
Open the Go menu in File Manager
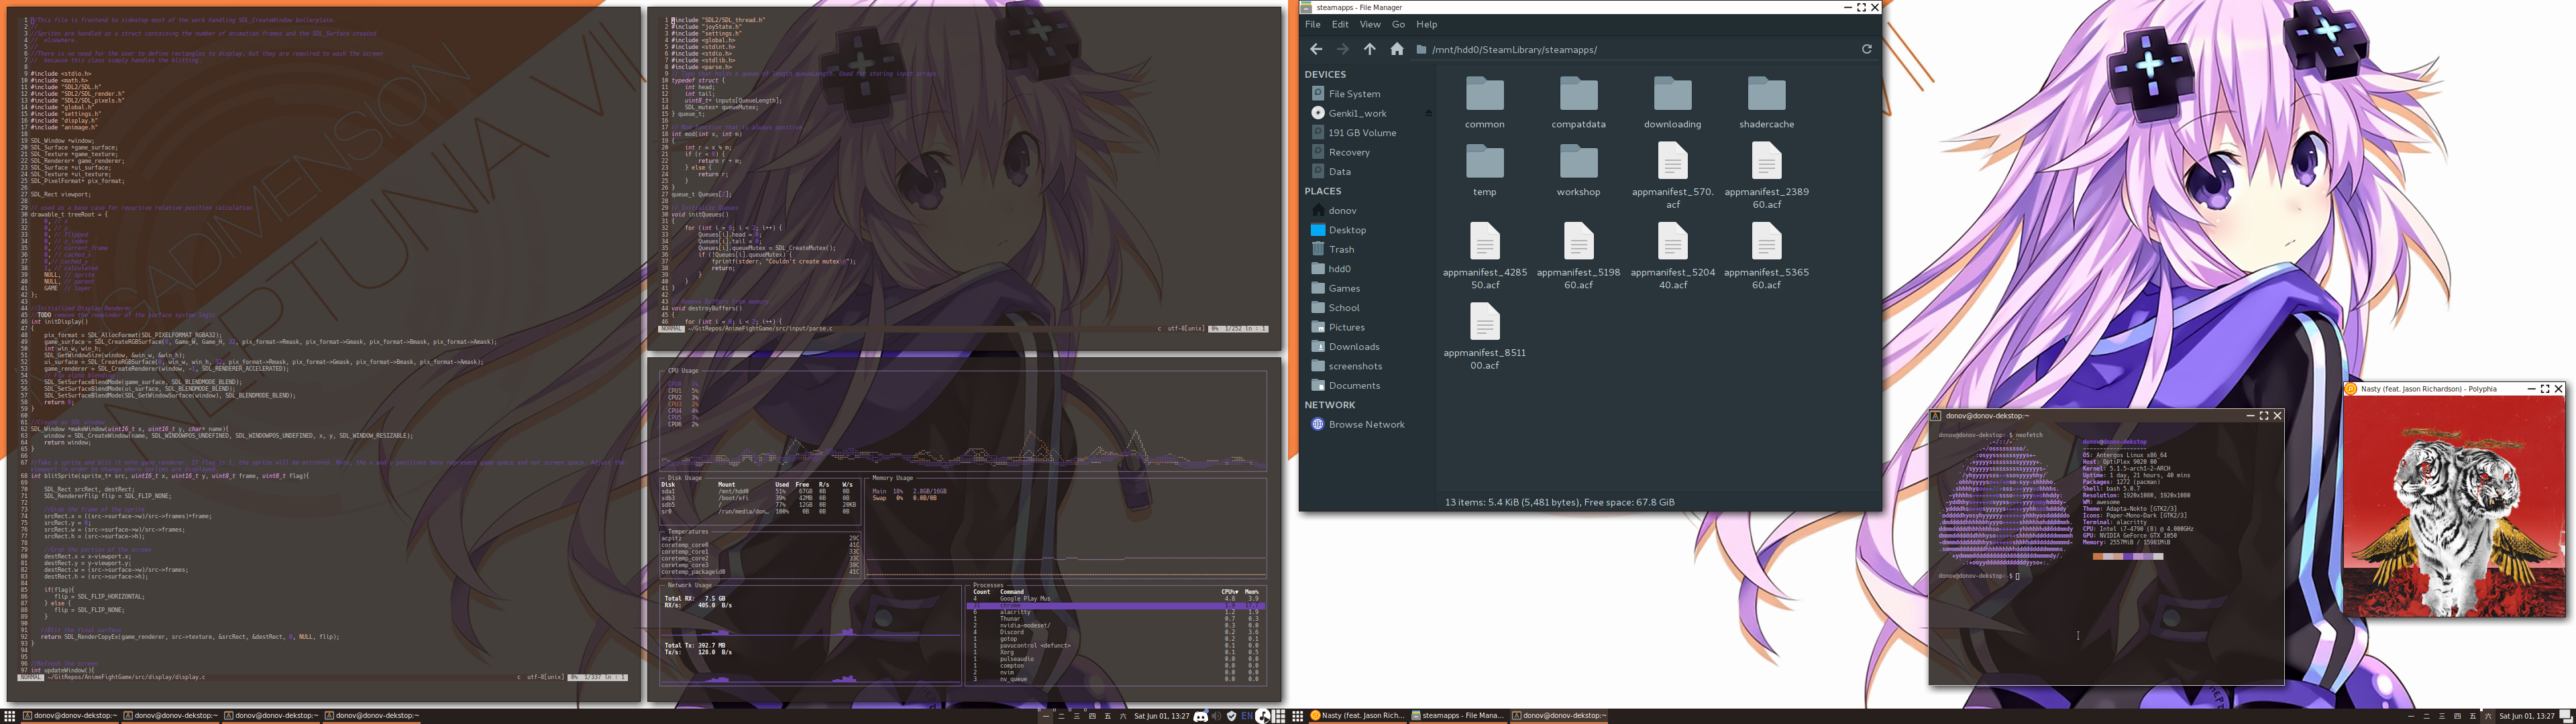(x=1398, y=24)
